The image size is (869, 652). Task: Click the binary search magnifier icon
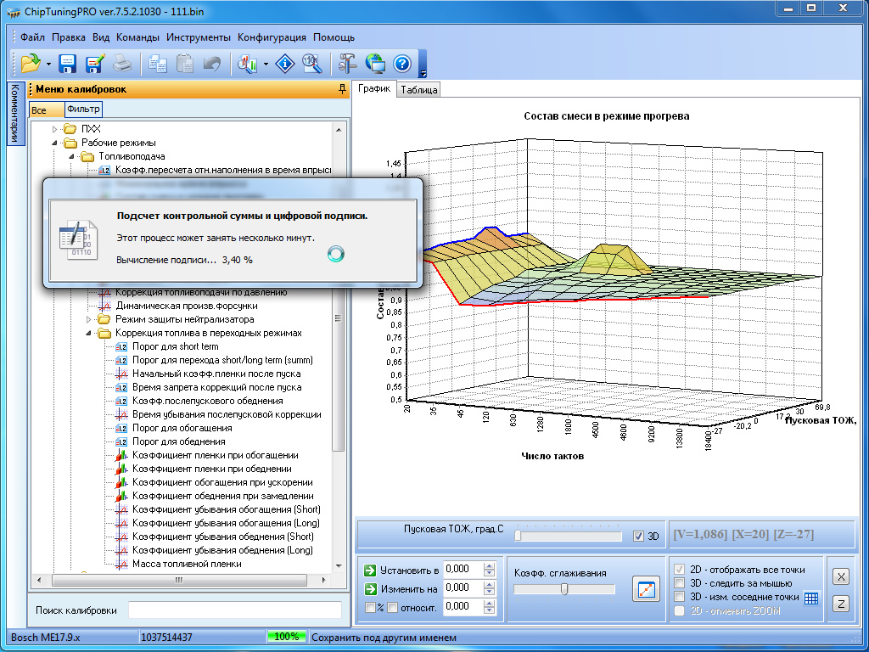click(311, 63)
